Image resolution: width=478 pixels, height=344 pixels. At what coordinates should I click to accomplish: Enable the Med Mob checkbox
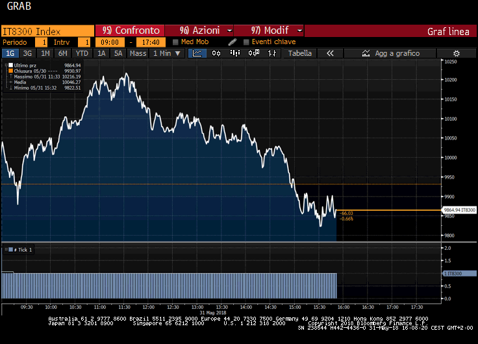click(175, 42)
